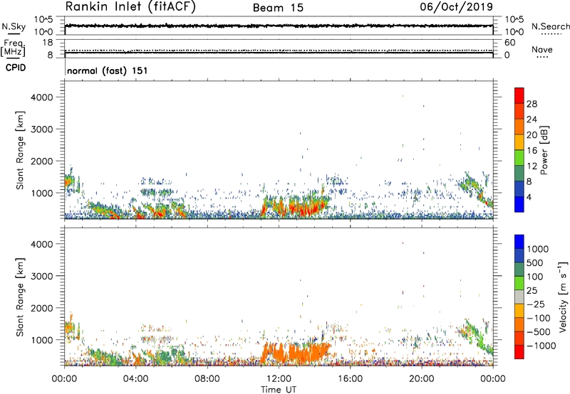
Task: Click the grey -25 to 25 velocity colorbar segment
Action: [519, 297]
